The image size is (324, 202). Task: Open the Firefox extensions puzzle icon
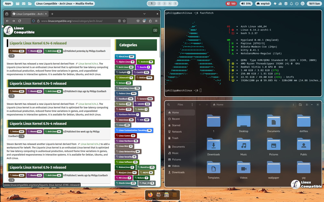tap(150, 21)
